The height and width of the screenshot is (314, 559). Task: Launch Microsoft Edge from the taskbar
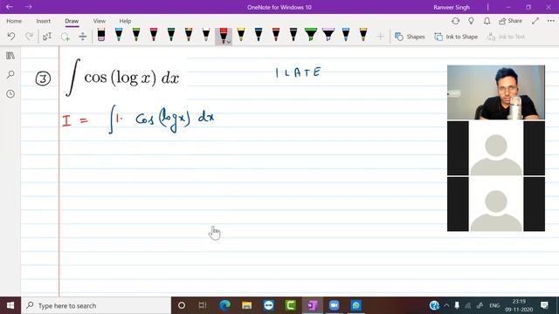(x=225, y=305)
